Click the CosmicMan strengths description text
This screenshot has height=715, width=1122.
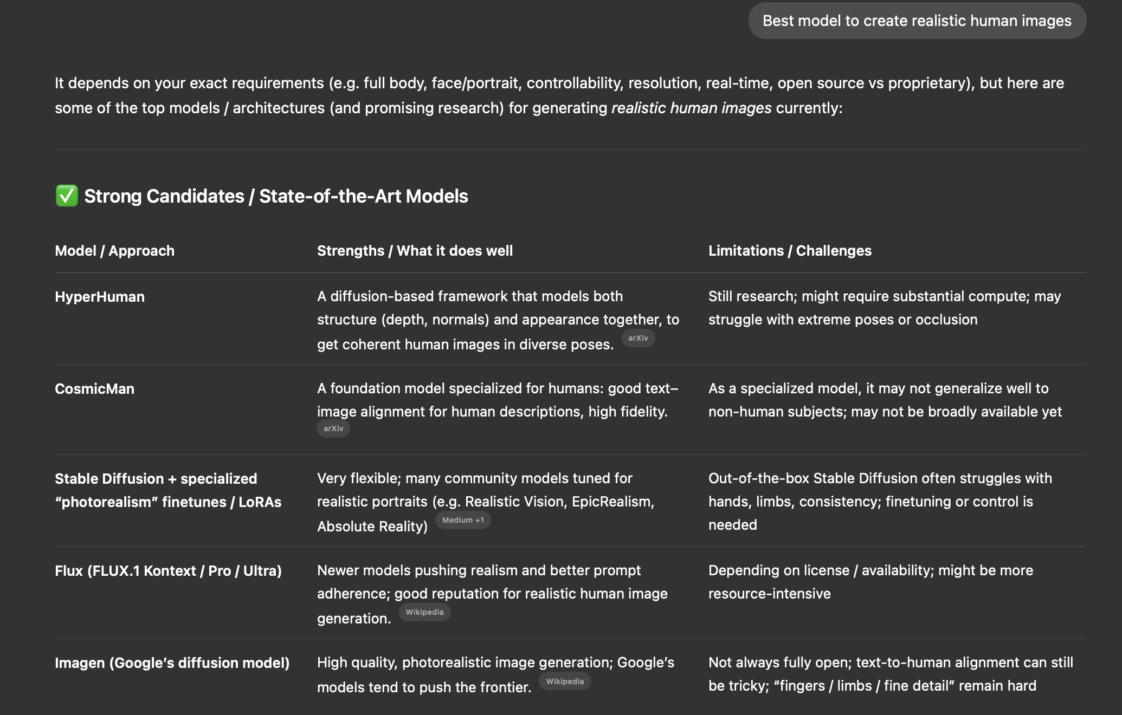[497, 400]
